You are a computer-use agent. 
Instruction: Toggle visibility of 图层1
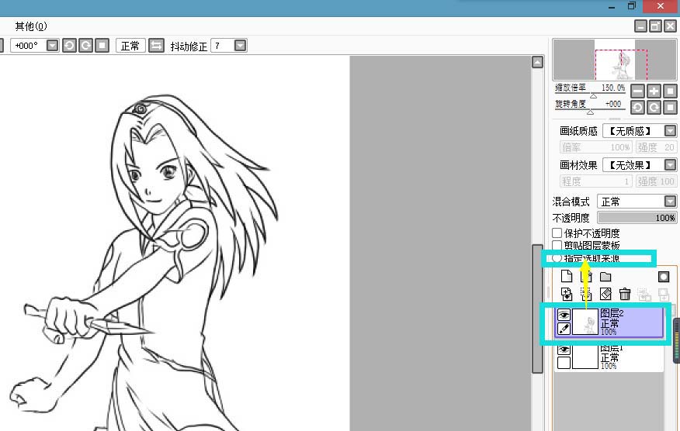tap(564, 350)
